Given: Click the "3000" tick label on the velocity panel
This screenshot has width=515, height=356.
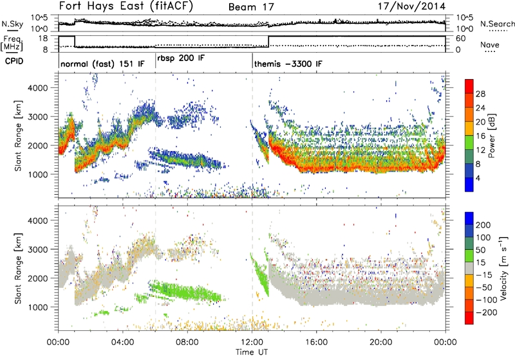Looking at the screenshot, I should 37,249.
